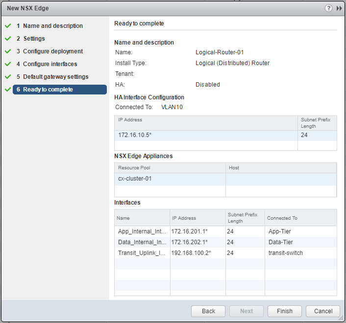Click the checkmark next to Configure interfaces
The width and height of the screenshot is (346, 323).
(x=7, y=64)
